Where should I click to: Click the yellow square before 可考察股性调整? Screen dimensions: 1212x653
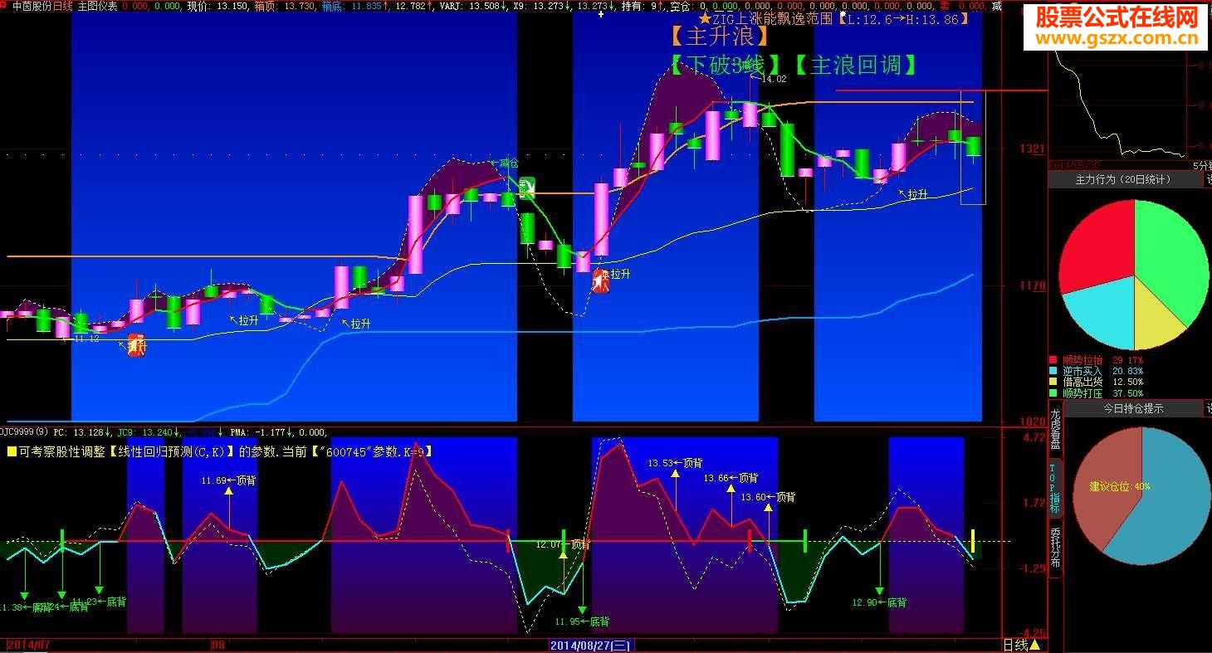point(12,451)
